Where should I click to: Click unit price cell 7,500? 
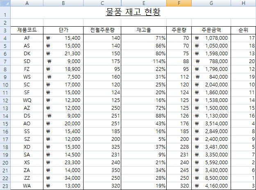(x=63, y=77)
